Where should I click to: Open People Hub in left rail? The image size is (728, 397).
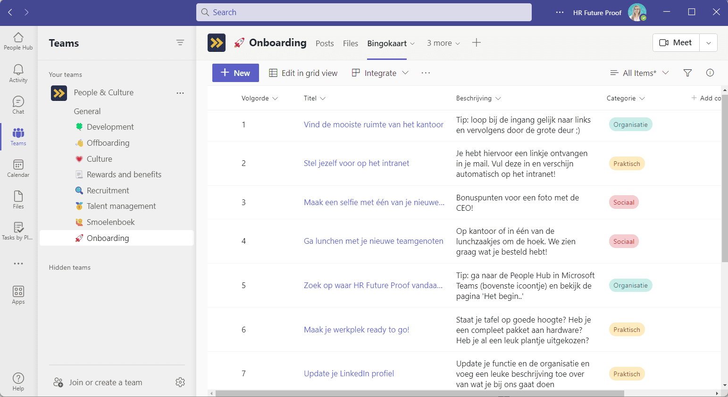point(18,41)
